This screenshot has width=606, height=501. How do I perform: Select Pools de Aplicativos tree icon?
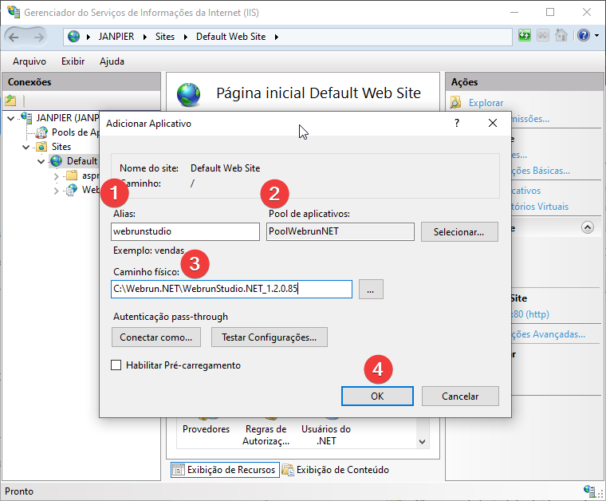tap(41, 132)
